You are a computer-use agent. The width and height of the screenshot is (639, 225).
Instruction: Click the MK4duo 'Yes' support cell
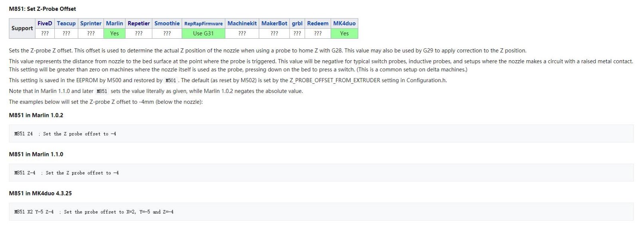pos(344,34)
